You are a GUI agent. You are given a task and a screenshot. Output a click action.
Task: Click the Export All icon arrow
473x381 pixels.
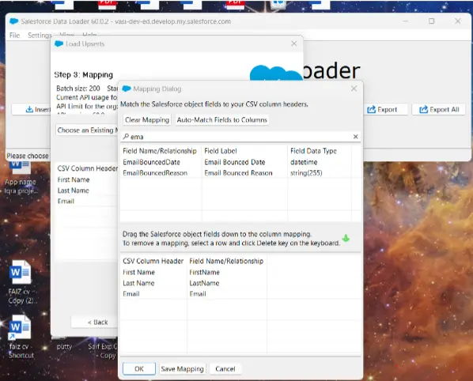[423, 109]
